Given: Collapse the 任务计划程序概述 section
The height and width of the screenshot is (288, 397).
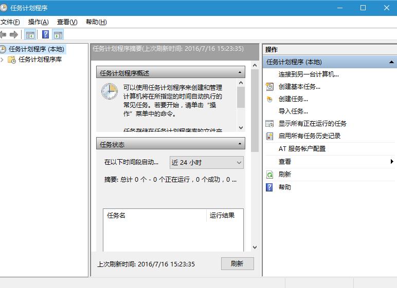Looking at the screenshot, I should (240, 73).
